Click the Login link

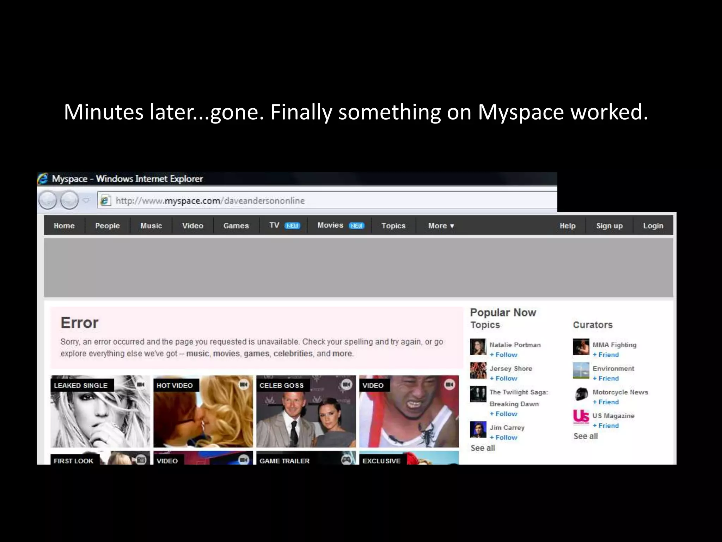tap(653, 225)
